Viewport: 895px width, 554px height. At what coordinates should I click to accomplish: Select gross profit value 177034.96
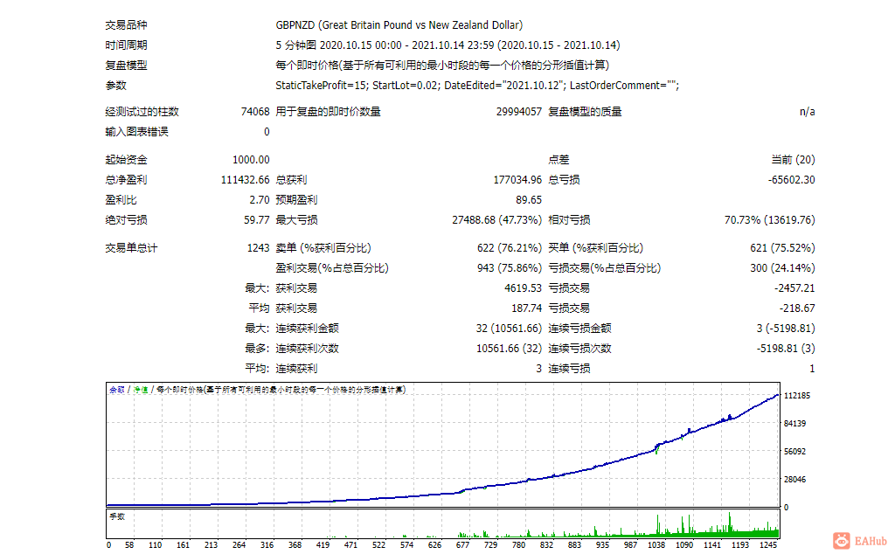tap(517, 180)
